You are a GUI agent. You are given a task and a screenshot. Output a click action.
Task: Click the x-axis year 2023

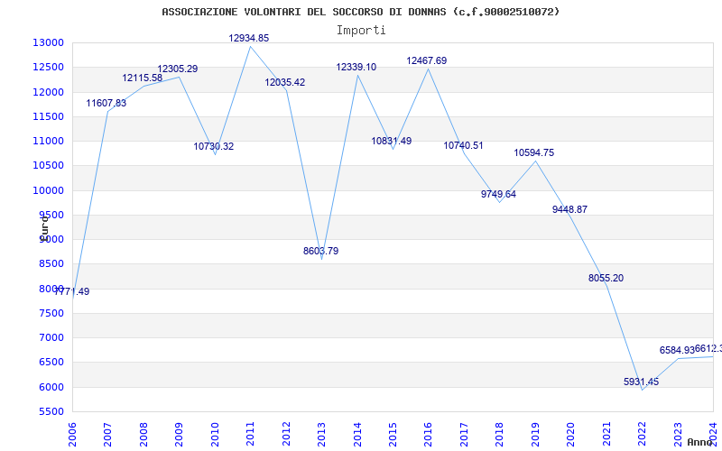point(679,434)
